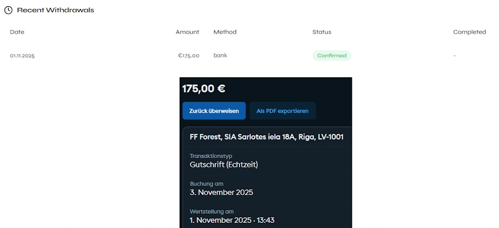The image size is (499, 228).
Task: Click the Gutschrift (Echtzeit) transaction type
Action: click(224, 165)
